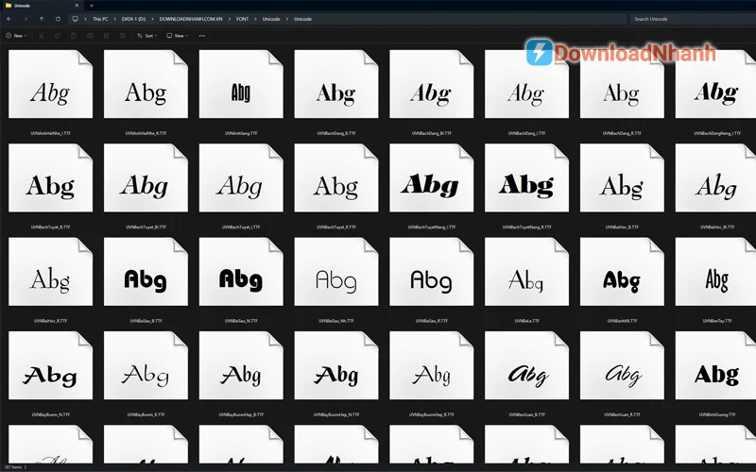Image resolution: width=756 pixels, height=472 pixels.
Task: Refresh the Unicode folder view
Action: click(58, 19)
